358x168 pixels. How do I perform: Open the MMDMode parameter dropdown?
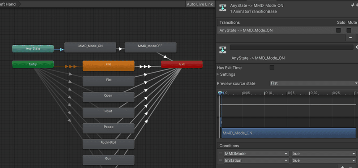point(256,154)
